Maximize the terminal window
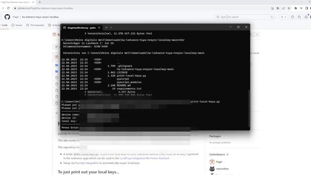 coord(238,27)
